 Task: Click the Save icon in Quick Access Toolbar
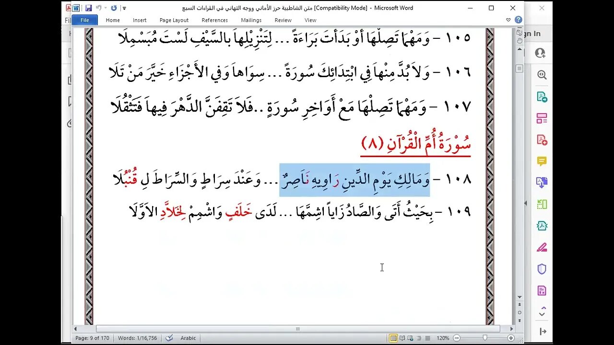(88, 8)
